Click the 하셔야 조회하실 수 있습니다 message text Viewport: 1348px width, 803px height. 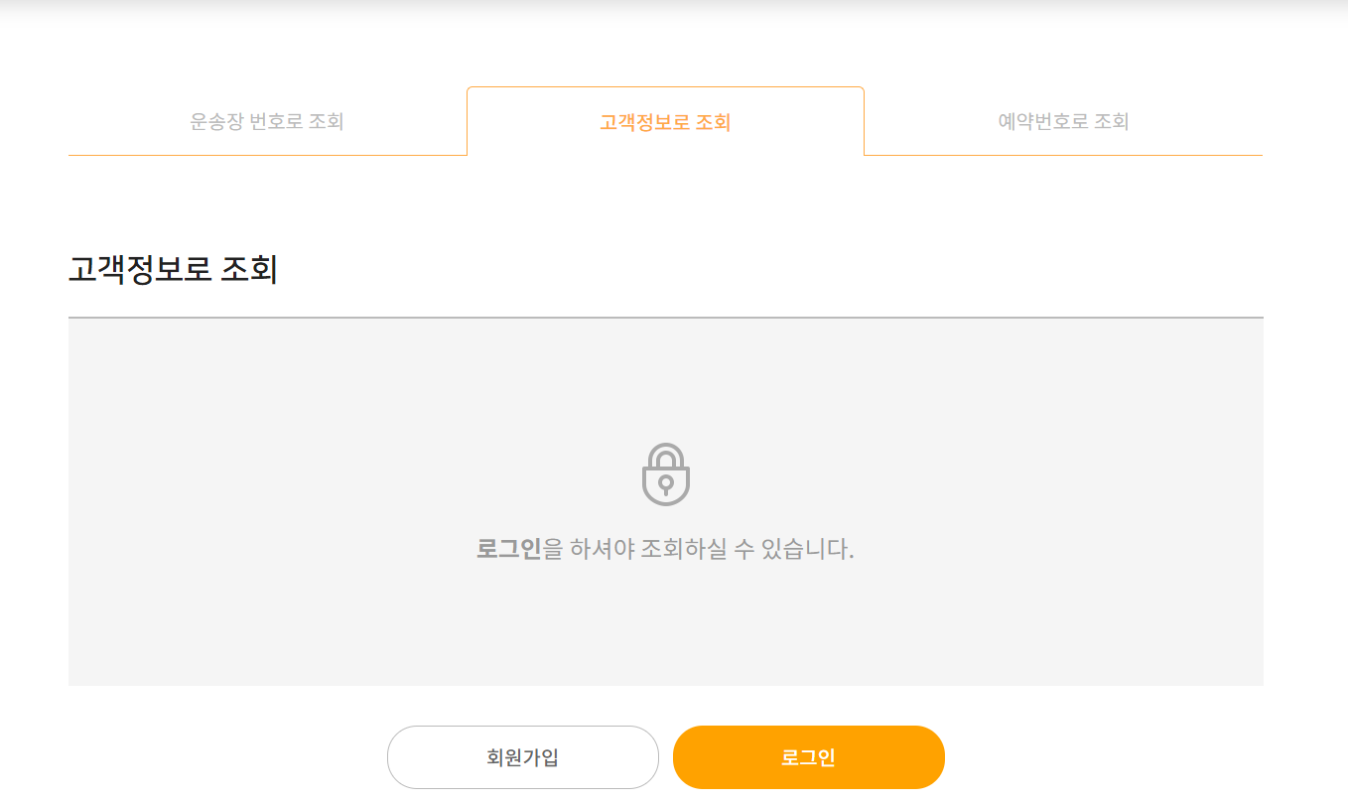699,549
